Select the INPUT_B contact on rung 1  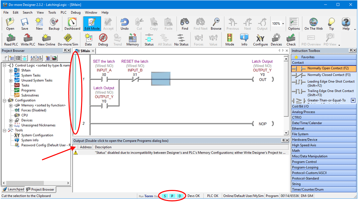(x=135, y=80)
